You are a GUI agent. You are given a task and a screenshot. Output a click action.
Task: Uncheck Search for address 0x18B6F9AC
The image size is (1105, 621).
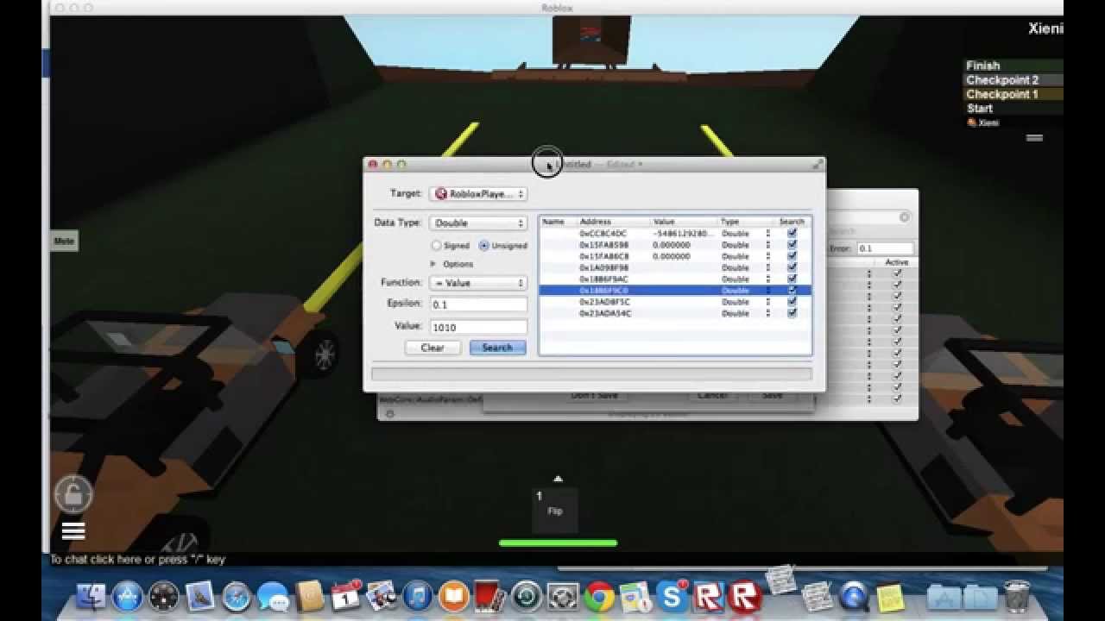click(x=792, y=279)
